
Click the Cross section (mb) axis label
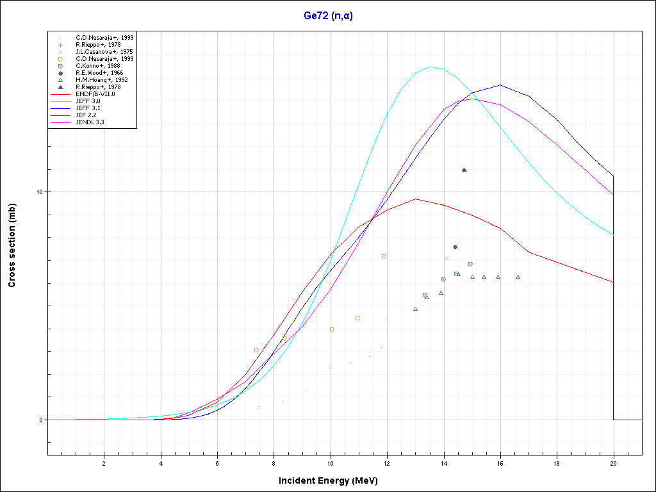(x=12, y=245)
